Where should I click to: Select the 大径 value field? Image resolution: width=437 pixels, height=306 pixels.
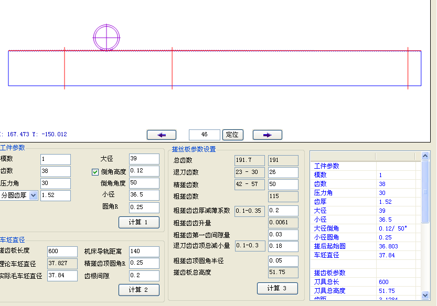144,159
